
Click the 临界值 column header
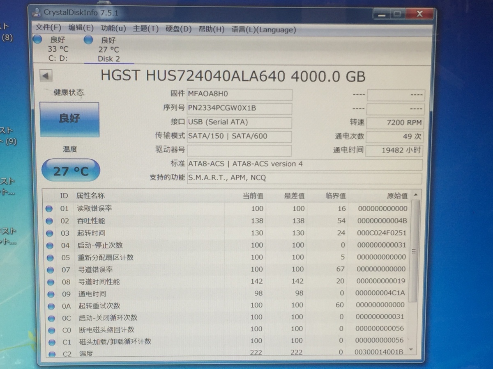tap(336, 196)
